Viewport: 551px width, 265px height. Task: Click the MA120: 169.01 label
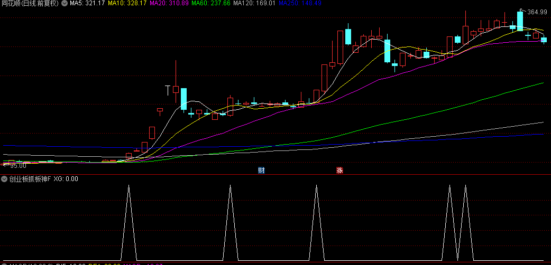pyautogui.click(x=254, y=4)
